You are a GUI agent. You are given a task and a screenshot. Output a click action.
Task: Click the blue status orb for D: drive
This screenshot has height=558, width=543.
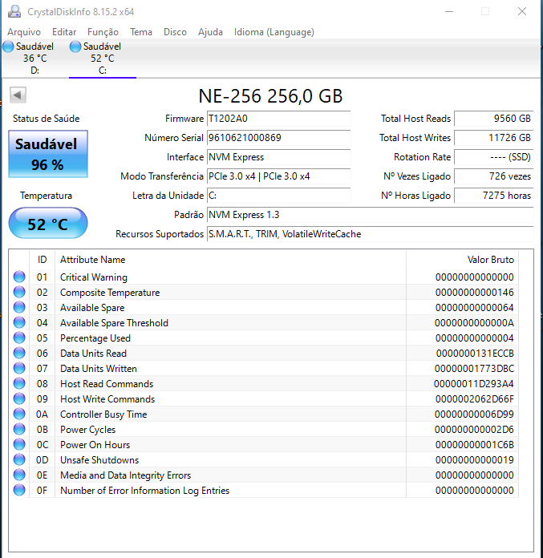coord(8,46)
